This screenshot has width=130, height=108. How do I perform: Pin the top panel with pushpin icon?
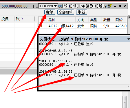120,6
